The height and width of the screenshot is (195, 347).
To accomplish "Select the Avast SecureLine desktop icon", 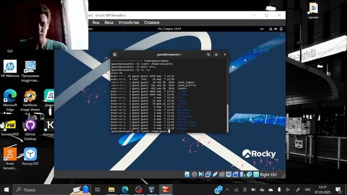I will point(10,159).
